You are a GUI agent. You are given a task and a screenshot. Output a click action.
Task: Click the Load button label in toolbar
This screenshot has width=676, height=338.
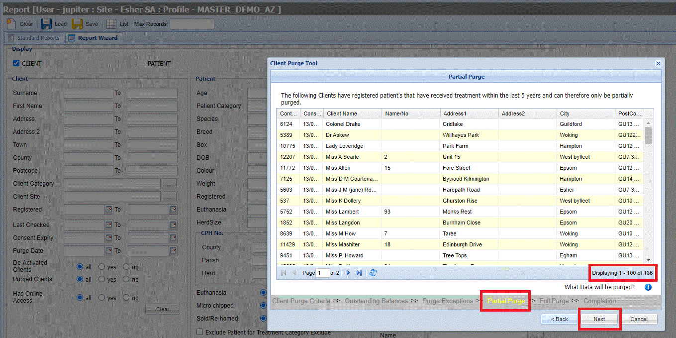pyautogui.click(x=61, y=24)
